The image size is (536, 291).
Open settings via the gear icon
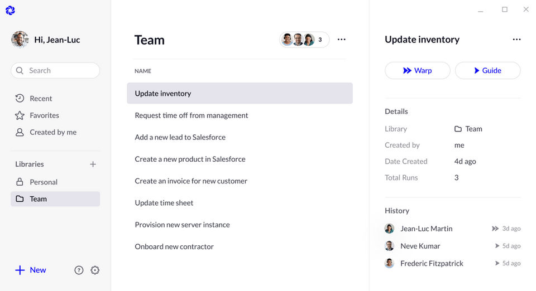click(95, 270)
